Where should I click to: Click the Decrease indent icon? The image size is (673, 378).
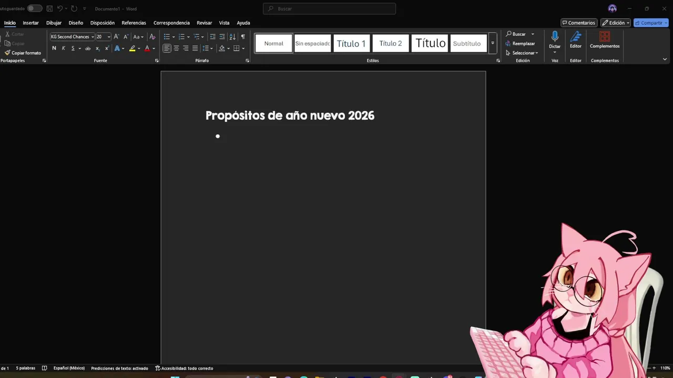[x=212, y=37]
